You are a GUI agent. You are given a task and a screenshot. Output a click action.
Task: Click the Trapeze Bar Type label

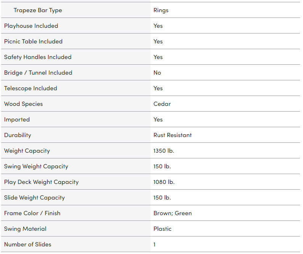tap(38, 10)
